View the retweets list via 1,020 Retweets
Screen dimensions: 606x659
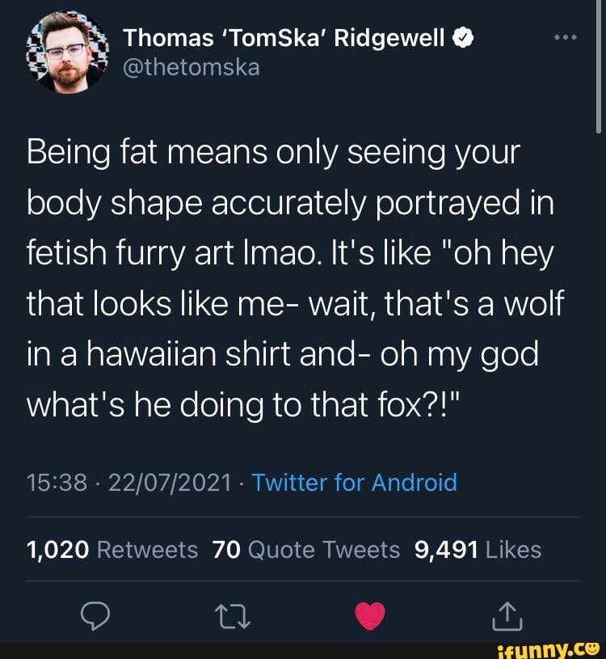(x=111, y=550)
